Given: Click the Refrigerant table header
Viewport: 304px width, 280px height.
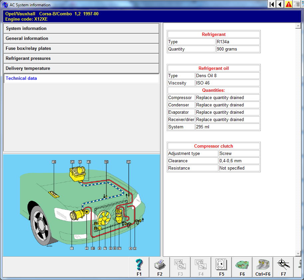Looking at the screenshot, I should [x=214, y=34].
